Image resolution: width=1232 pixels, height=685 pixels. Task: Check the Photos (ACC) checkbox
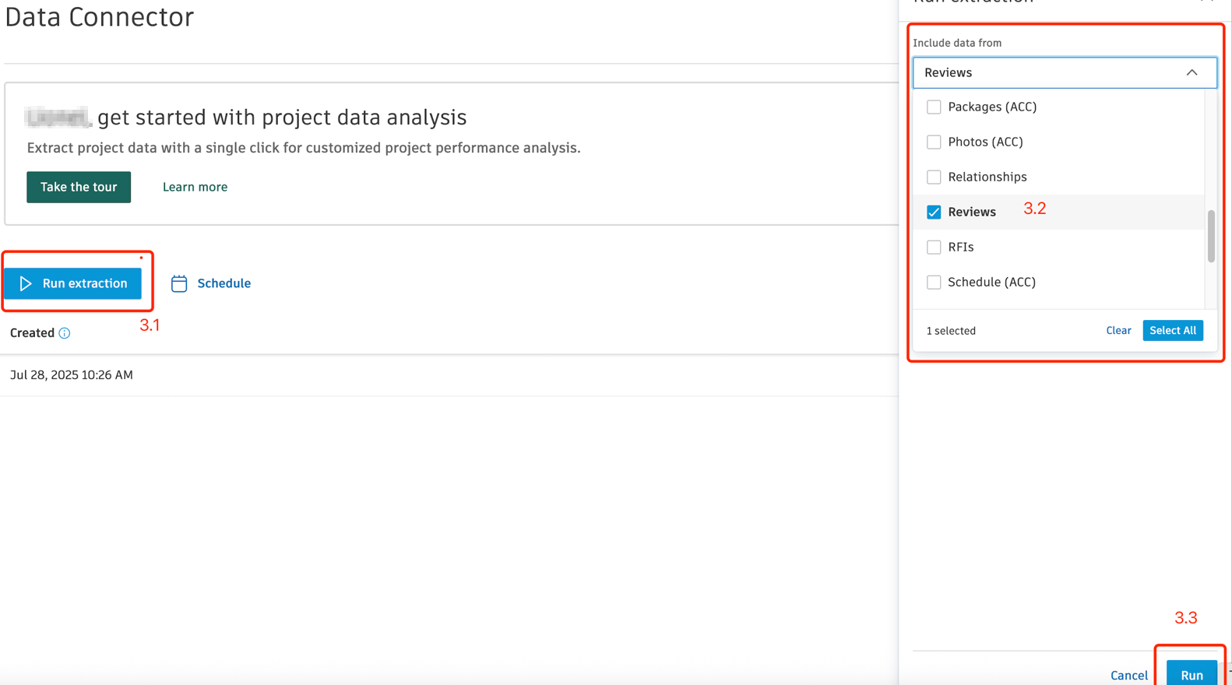coord(934,142)
